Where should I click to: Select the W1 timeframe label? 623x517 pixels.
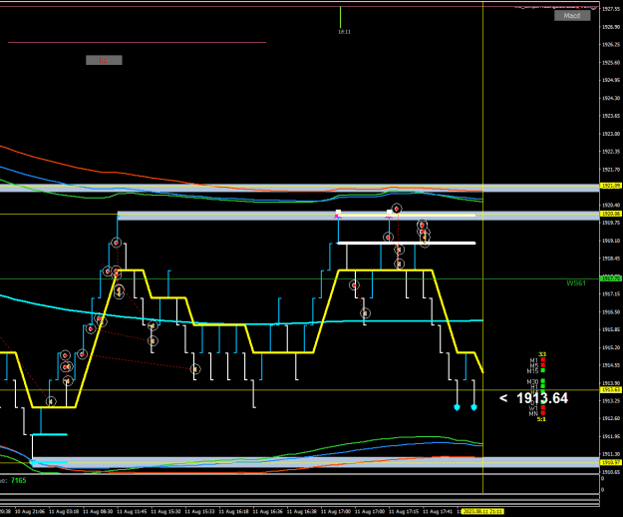click(533, 408)
